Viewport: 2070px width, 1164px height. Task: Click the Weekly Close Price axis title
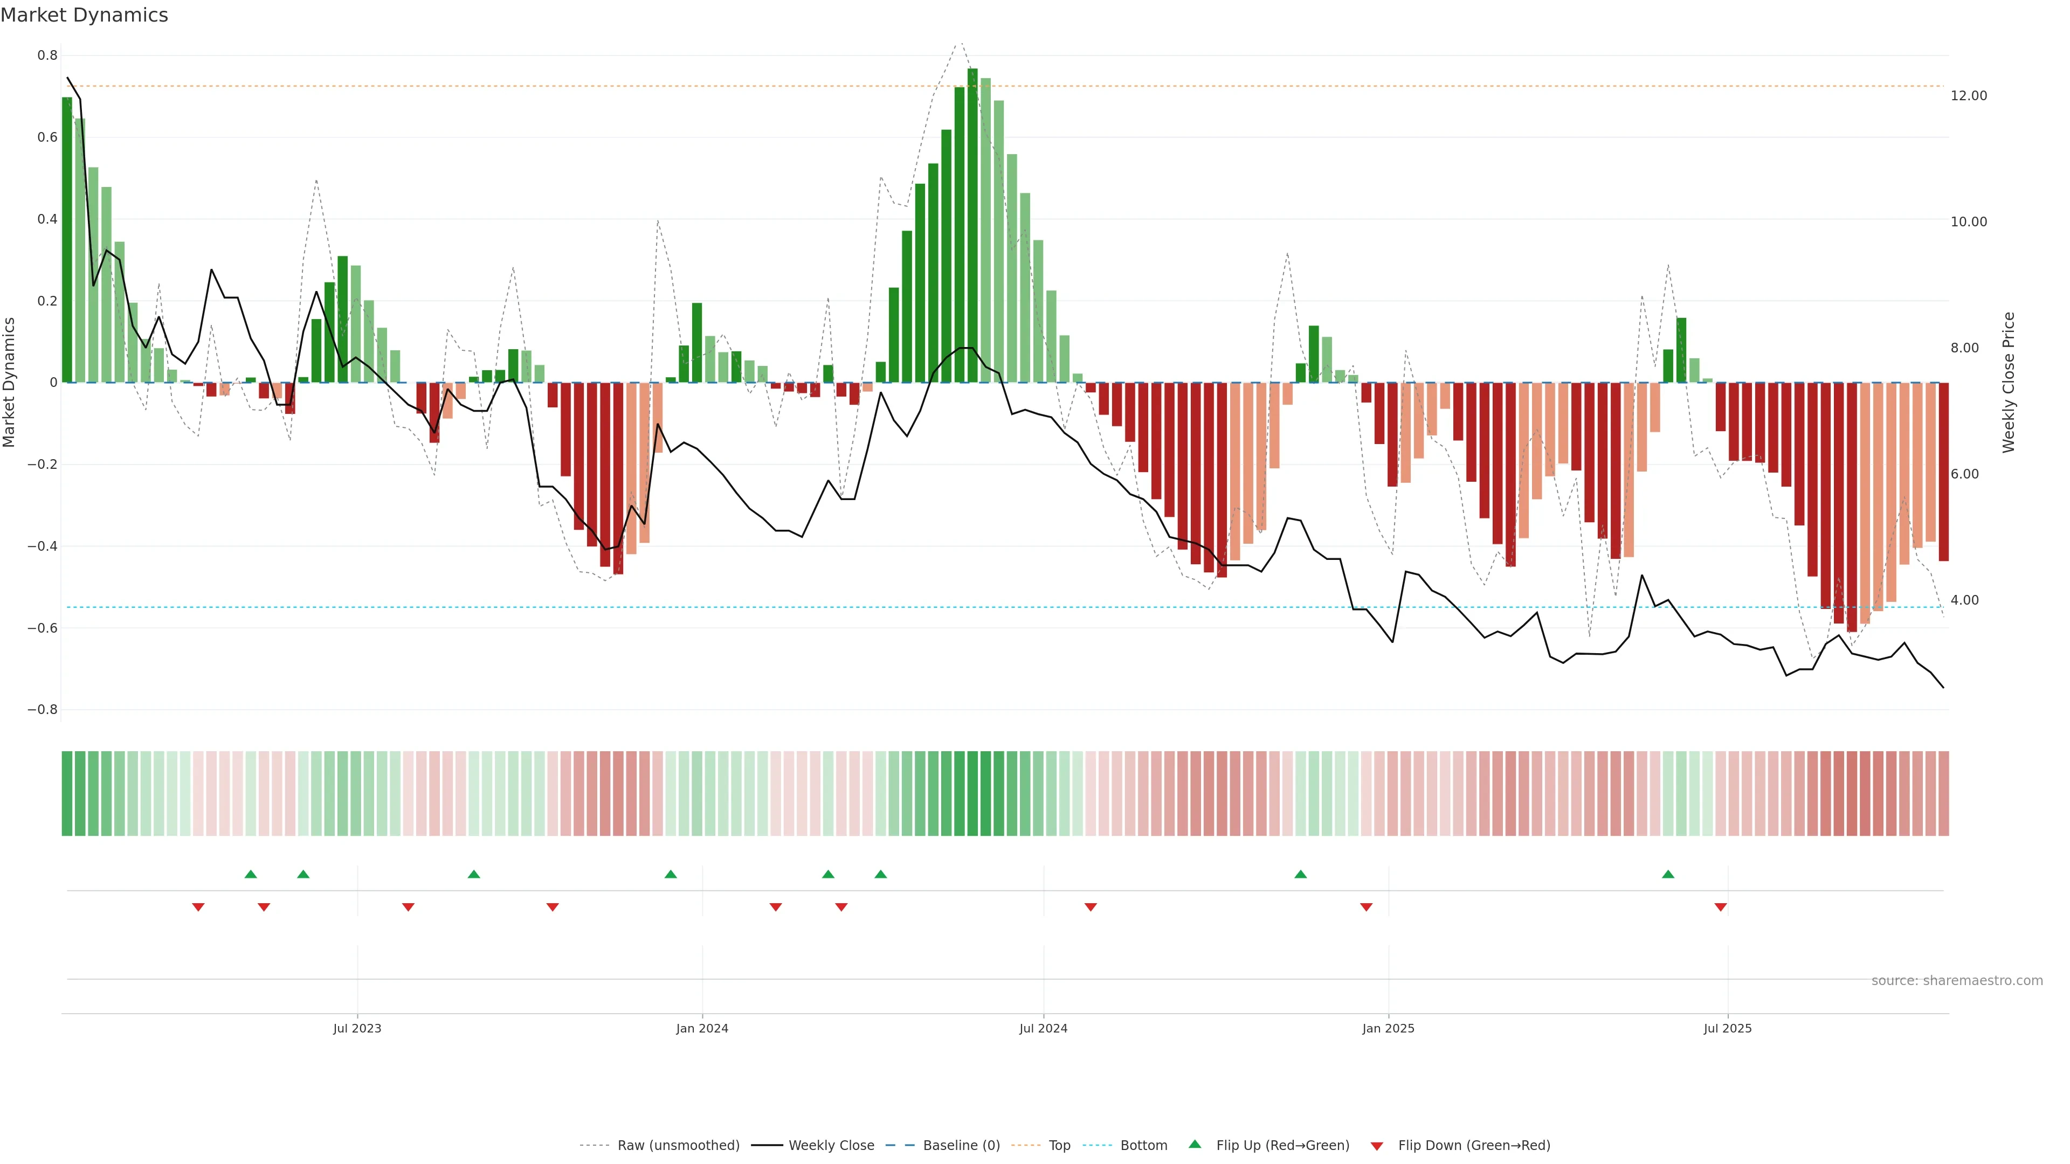pos(2008,383)
